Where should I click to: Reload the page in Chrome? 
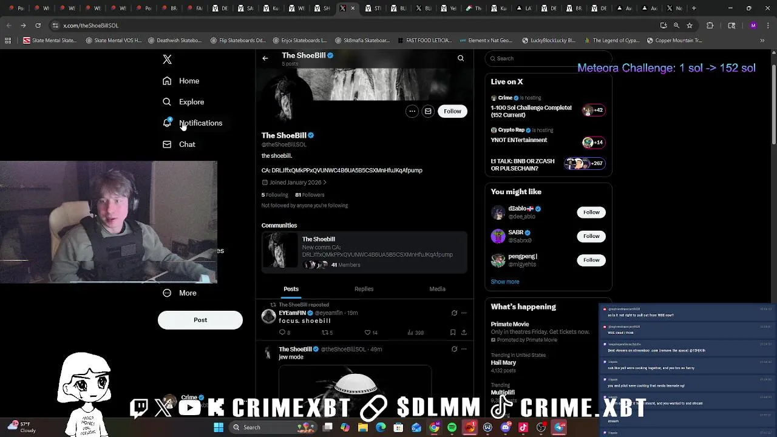[x=38, y=25]
